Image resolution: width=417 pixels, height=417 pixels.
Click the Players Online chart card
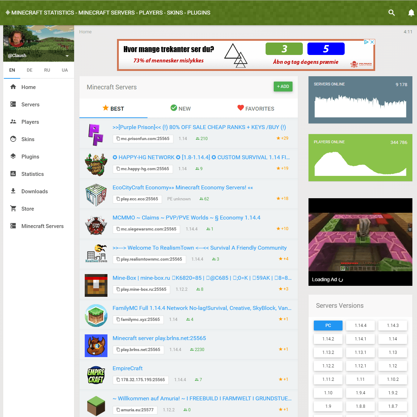[x=360, y=158]
